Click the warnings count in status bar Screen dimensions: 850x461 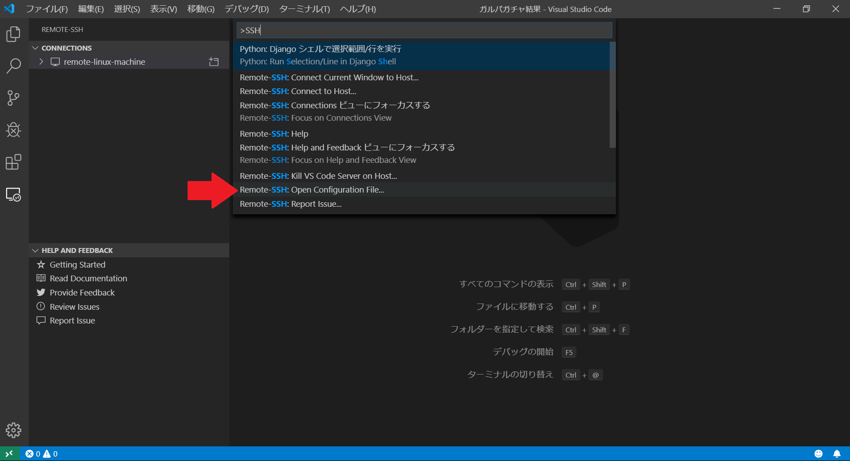coord(51,453)
